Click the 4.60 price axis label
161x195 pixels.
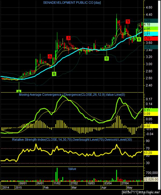tap(148, 8)
